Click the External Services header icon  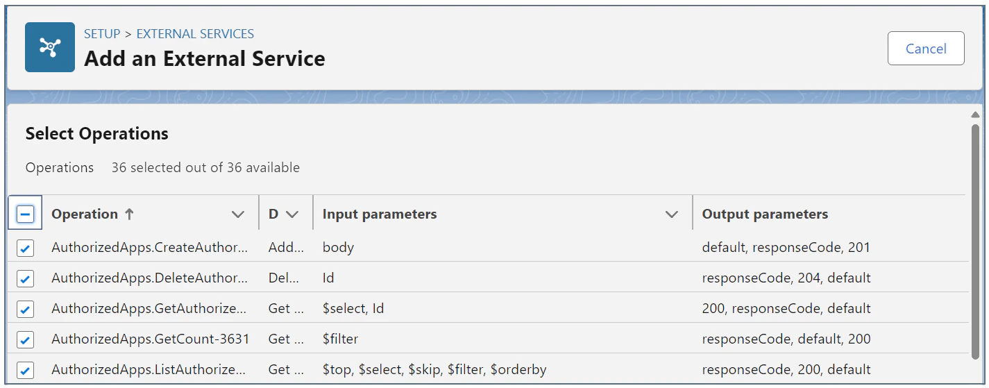[x=50, y=47]
